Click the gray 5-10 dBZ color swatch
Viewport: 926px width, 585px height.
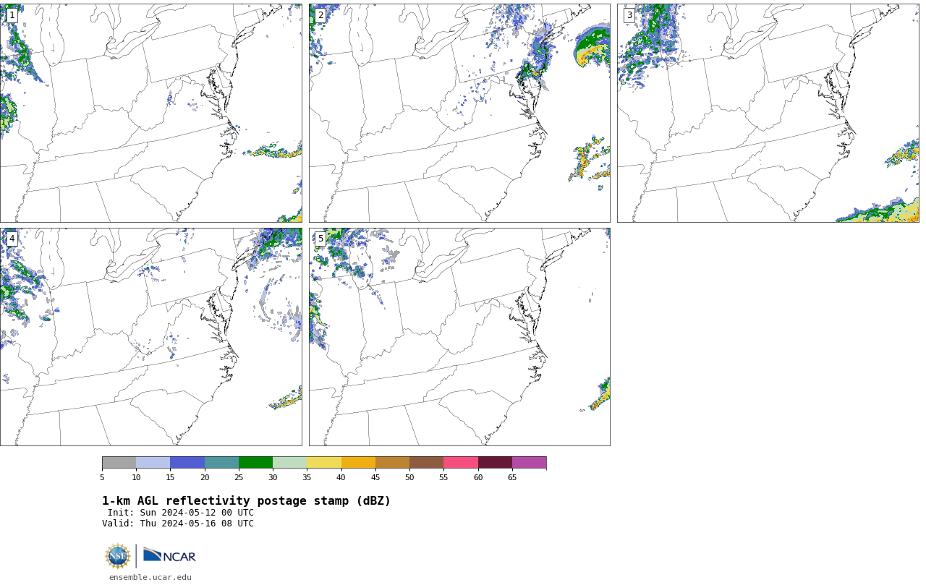(x=119, y=463)
